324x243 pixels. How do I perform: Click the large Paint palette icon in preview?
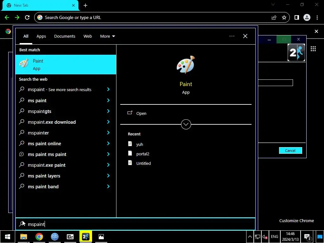pos(186,65)
